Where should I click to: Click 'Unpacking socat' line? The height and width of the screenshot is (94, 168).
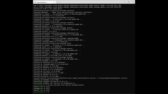[x=49, y=47]
